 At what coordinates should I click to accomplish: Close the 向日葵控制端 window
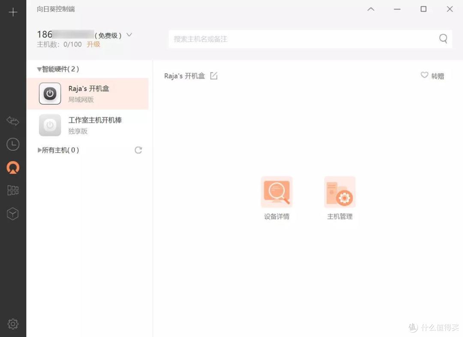[x=450, y=9]
